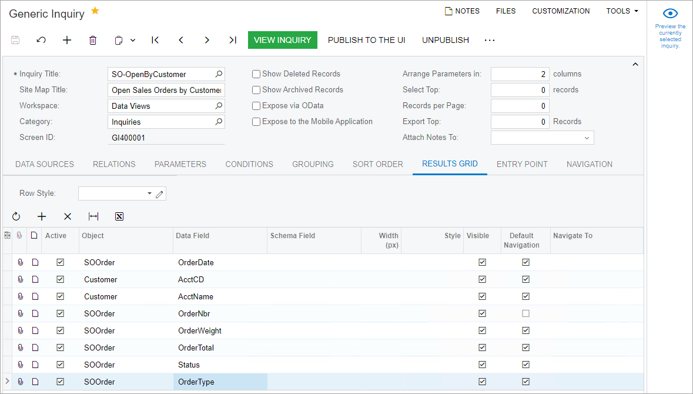Click the delete trash can icon
The width and height of the screenshot is (693, 394).
93,40
